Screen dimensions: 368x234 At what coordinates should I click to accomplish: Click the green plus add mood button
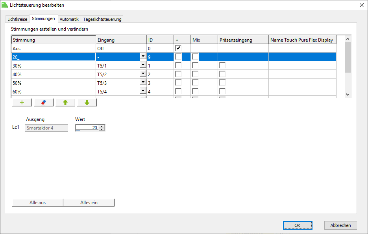22,102
